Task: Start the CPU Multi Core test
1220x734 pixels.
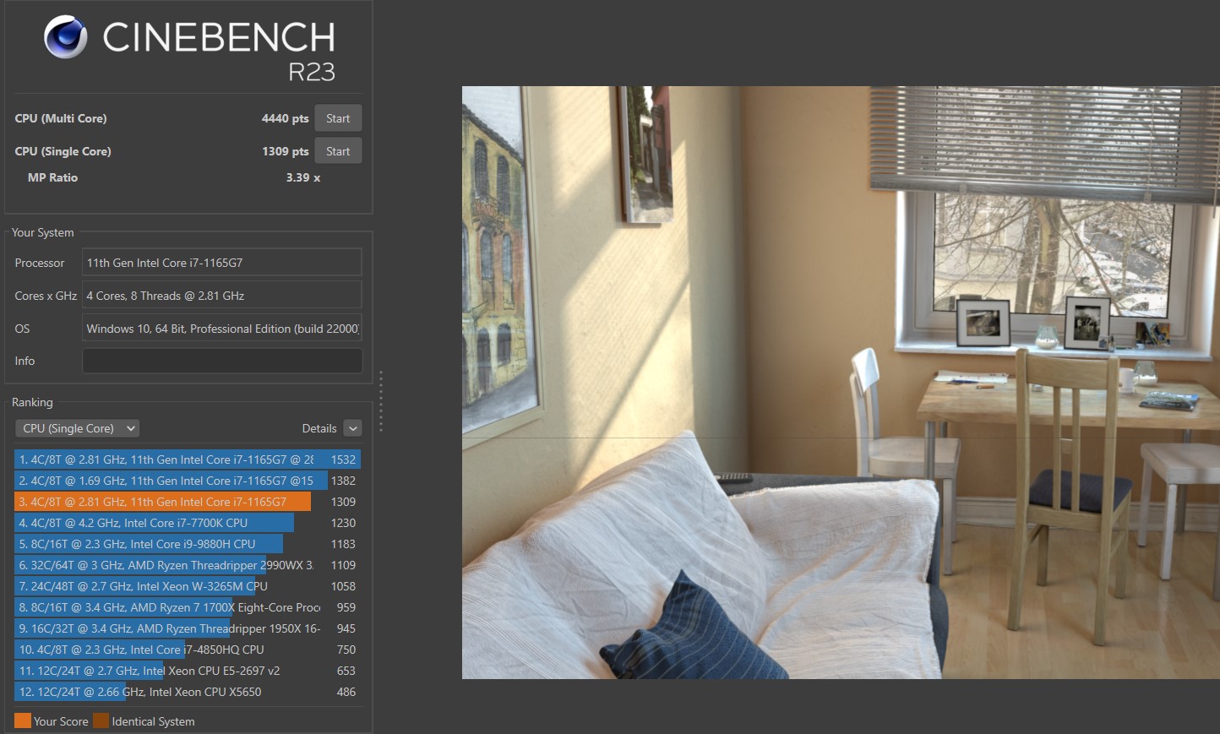Action: pyautogui.click(x=338, y=118)
